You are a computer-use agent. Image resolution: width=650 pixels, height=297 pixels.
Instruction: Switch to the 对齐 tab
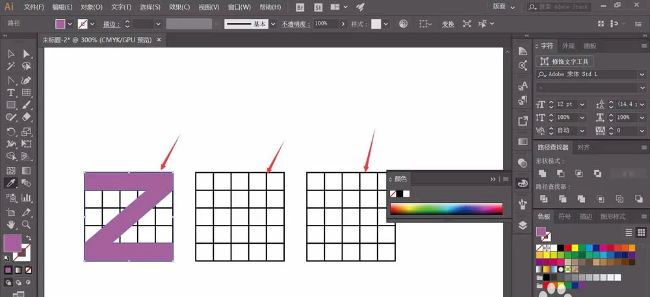[x=584, y=147]
